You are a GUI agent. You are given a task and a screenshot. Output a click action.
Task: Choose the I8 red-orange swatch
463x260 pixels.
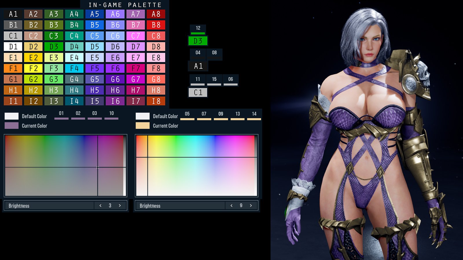(x=156, y=101)
